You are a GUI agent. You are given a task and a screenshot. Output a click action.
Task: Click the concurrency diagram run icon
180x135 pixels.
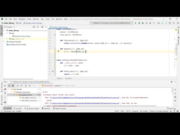pos(150,23)
